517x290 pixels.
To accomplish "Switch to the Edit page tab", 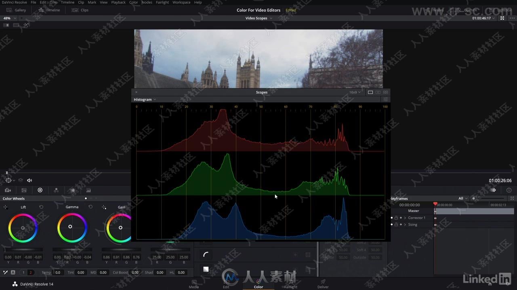I will pyautogui.click(x=226, y=284).
